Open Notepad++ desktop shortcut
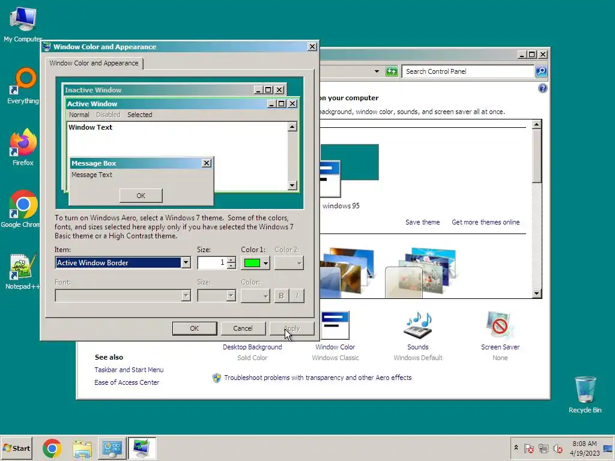Screen dimensions: 615x461 23,271
